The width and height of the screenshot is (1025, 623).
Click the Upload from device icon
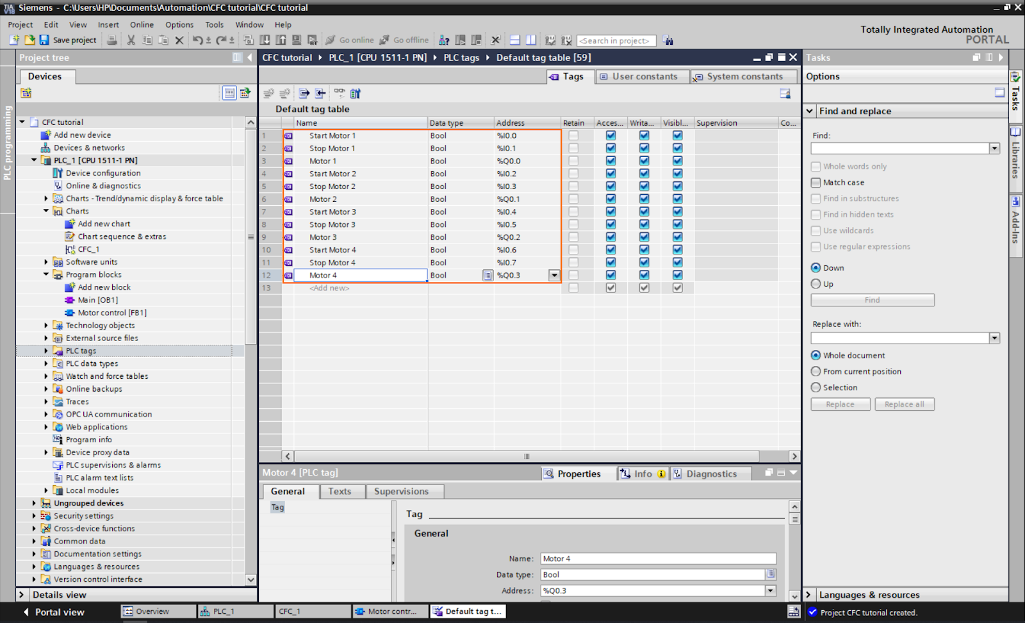click(x=280, y=40)
